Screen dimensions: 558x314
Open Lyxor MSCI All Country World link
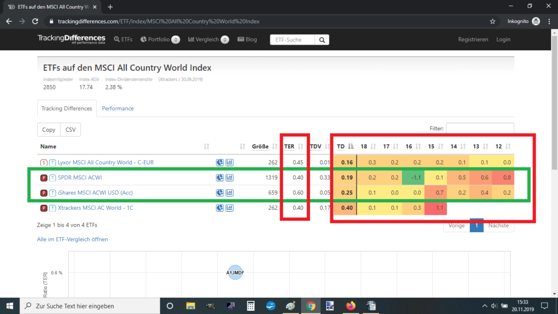coord(106,162)
